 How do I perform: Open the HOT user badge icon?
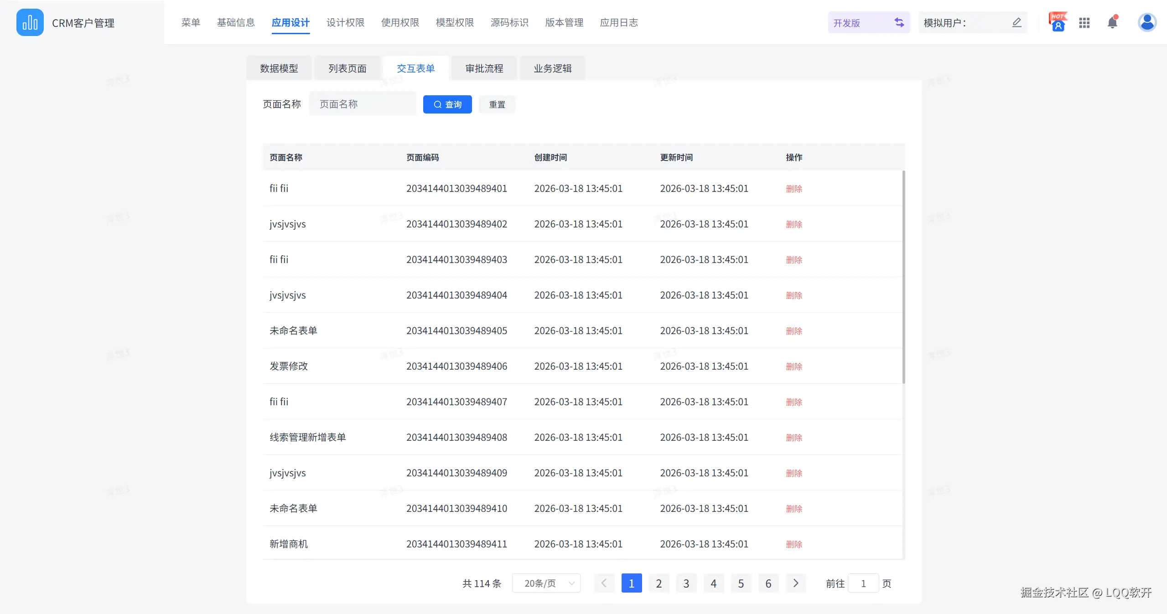1058,22
